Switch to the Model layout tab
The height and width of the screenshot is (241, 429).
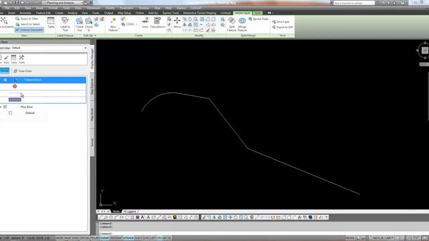[x=116, y=212]
